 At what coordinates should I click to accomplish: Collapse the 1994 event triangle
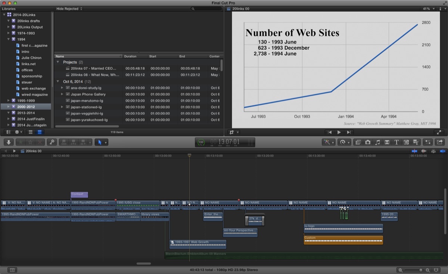coord(9,39)
